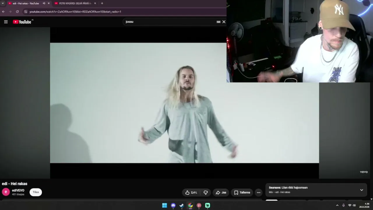Image resolution: width=373 pixels, height=210 pixels.
Task: Close the PETRI NYGÅRD tab
Action: pos(95,3)
